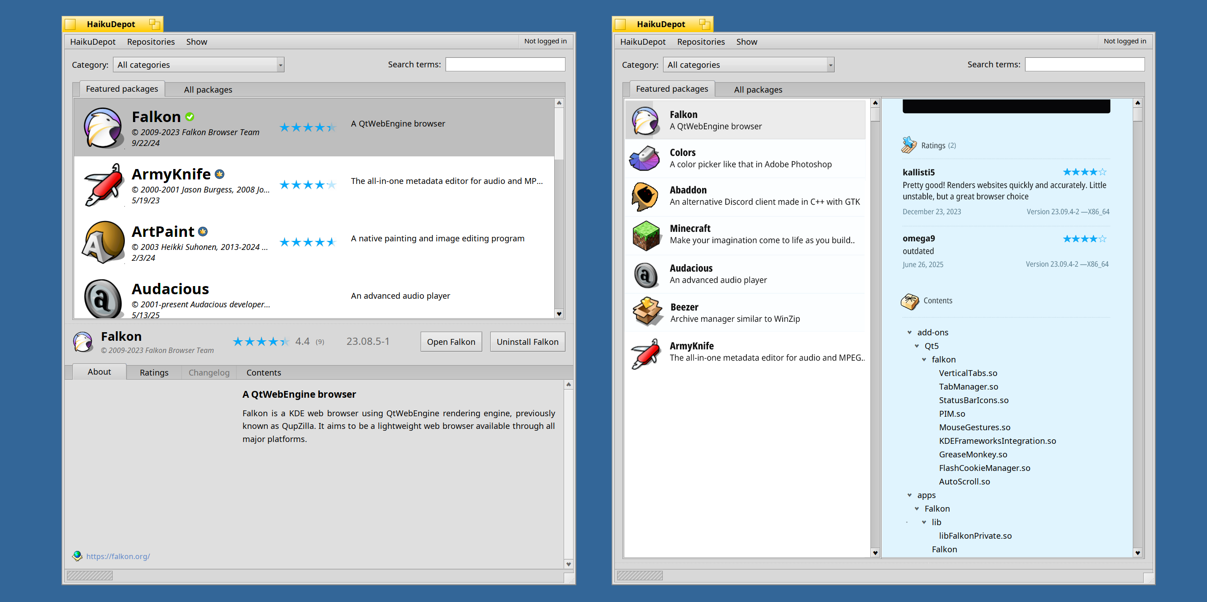Click Falkon's green installed checkmark badge
Screen dimensions: 1207x602
tap(190, 117)
